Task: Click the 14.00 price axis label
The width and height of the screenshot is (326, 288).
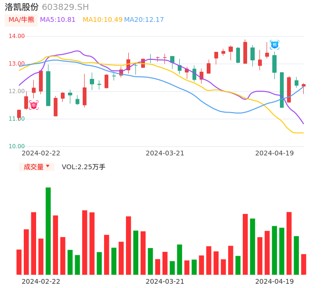Action: tap(17, 36)
